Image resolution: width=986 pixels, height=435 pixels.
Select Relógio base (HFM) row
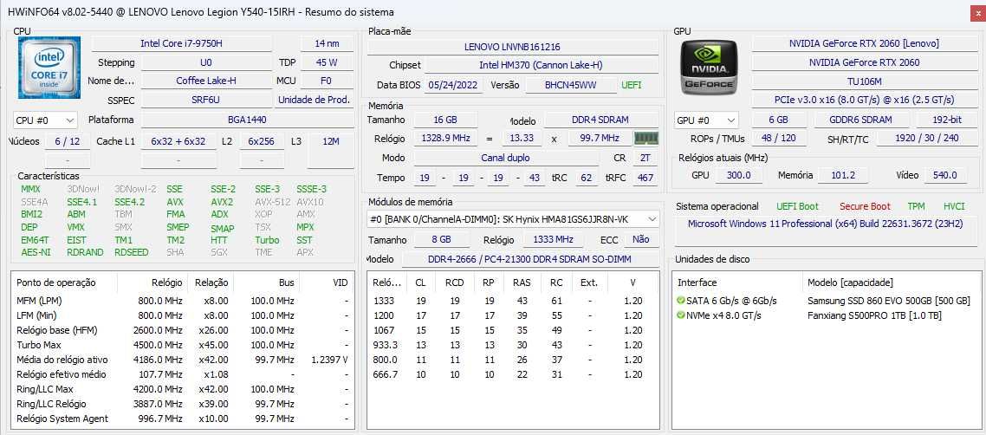pos(182,330)
